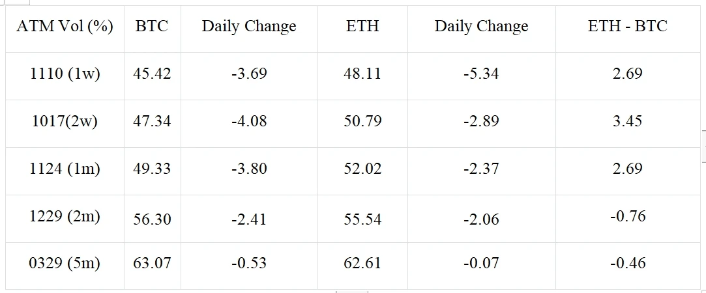Select the -5.34 daily change cell
The width and height of the screenshot is (706, 293).
point(481,74)
